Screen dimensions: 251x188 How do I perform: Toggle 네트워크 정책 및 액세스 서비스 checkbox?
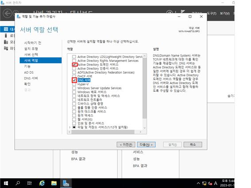tap(74, 96)
